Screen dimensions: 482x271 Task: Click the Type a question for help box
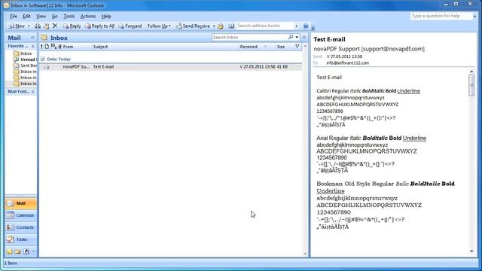441,16
